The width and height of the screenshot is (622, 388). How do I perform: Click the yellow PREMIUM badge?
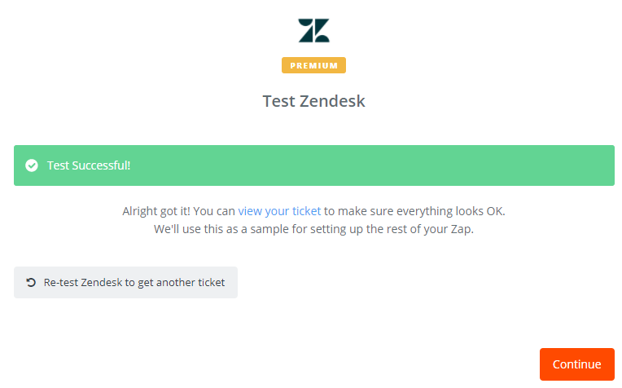[313, 65]
